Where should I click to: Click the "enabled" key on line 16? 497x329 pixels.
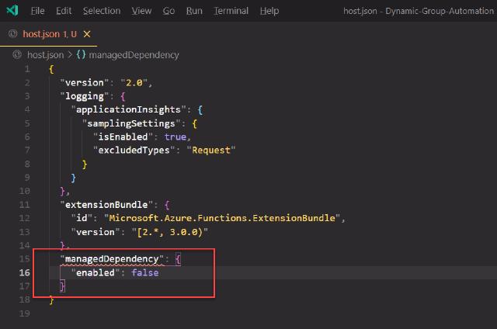[96, 272]
